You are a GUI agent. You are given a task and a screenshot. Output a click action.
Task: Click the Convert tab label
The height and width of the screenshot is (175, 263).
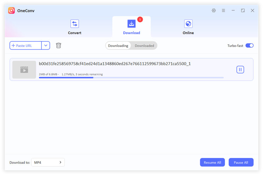coord(75,33)
